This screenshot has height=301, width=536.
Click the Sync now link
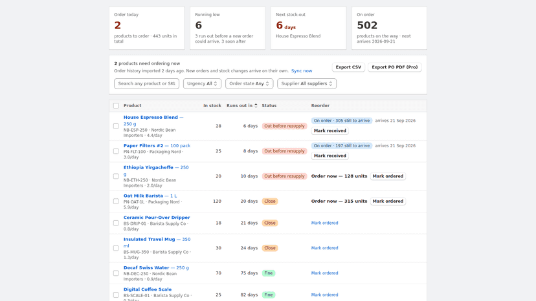[x=302, y=71]
